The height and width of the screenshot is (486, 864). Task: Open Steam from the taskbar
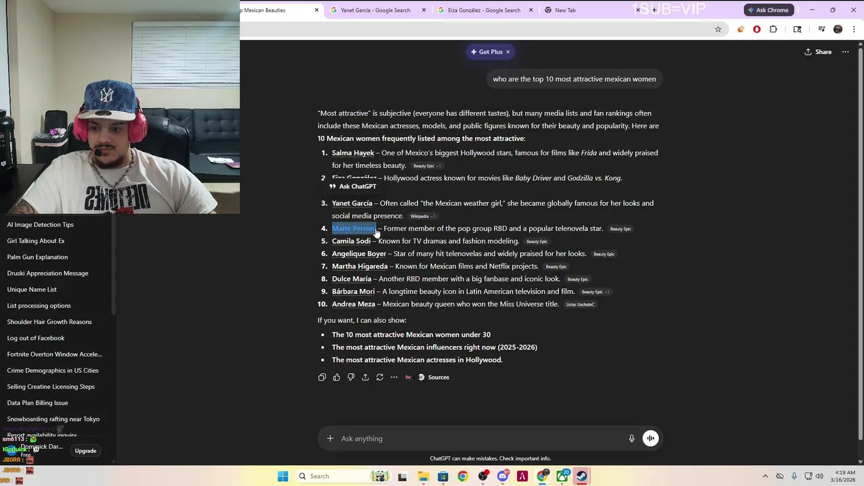(582, 476)
